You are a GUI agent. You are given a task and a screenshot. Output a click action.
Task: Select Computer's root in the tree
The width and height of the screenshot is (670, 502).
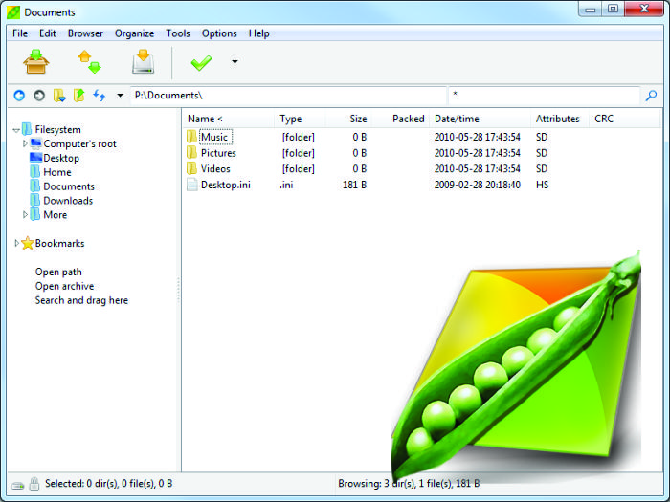pos(79,143)
